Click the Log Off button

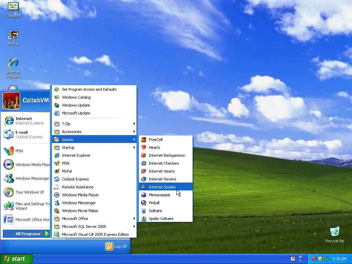coord(116,246)
